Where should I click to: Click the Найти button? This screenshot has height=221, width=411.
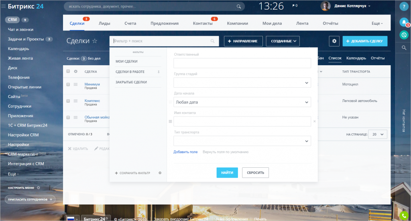[227, 173]
